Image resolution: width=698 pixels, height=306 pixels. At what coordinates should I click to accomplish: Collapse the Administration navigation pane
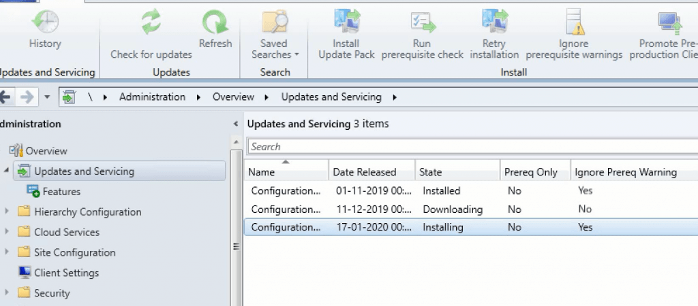pos(236,124)
